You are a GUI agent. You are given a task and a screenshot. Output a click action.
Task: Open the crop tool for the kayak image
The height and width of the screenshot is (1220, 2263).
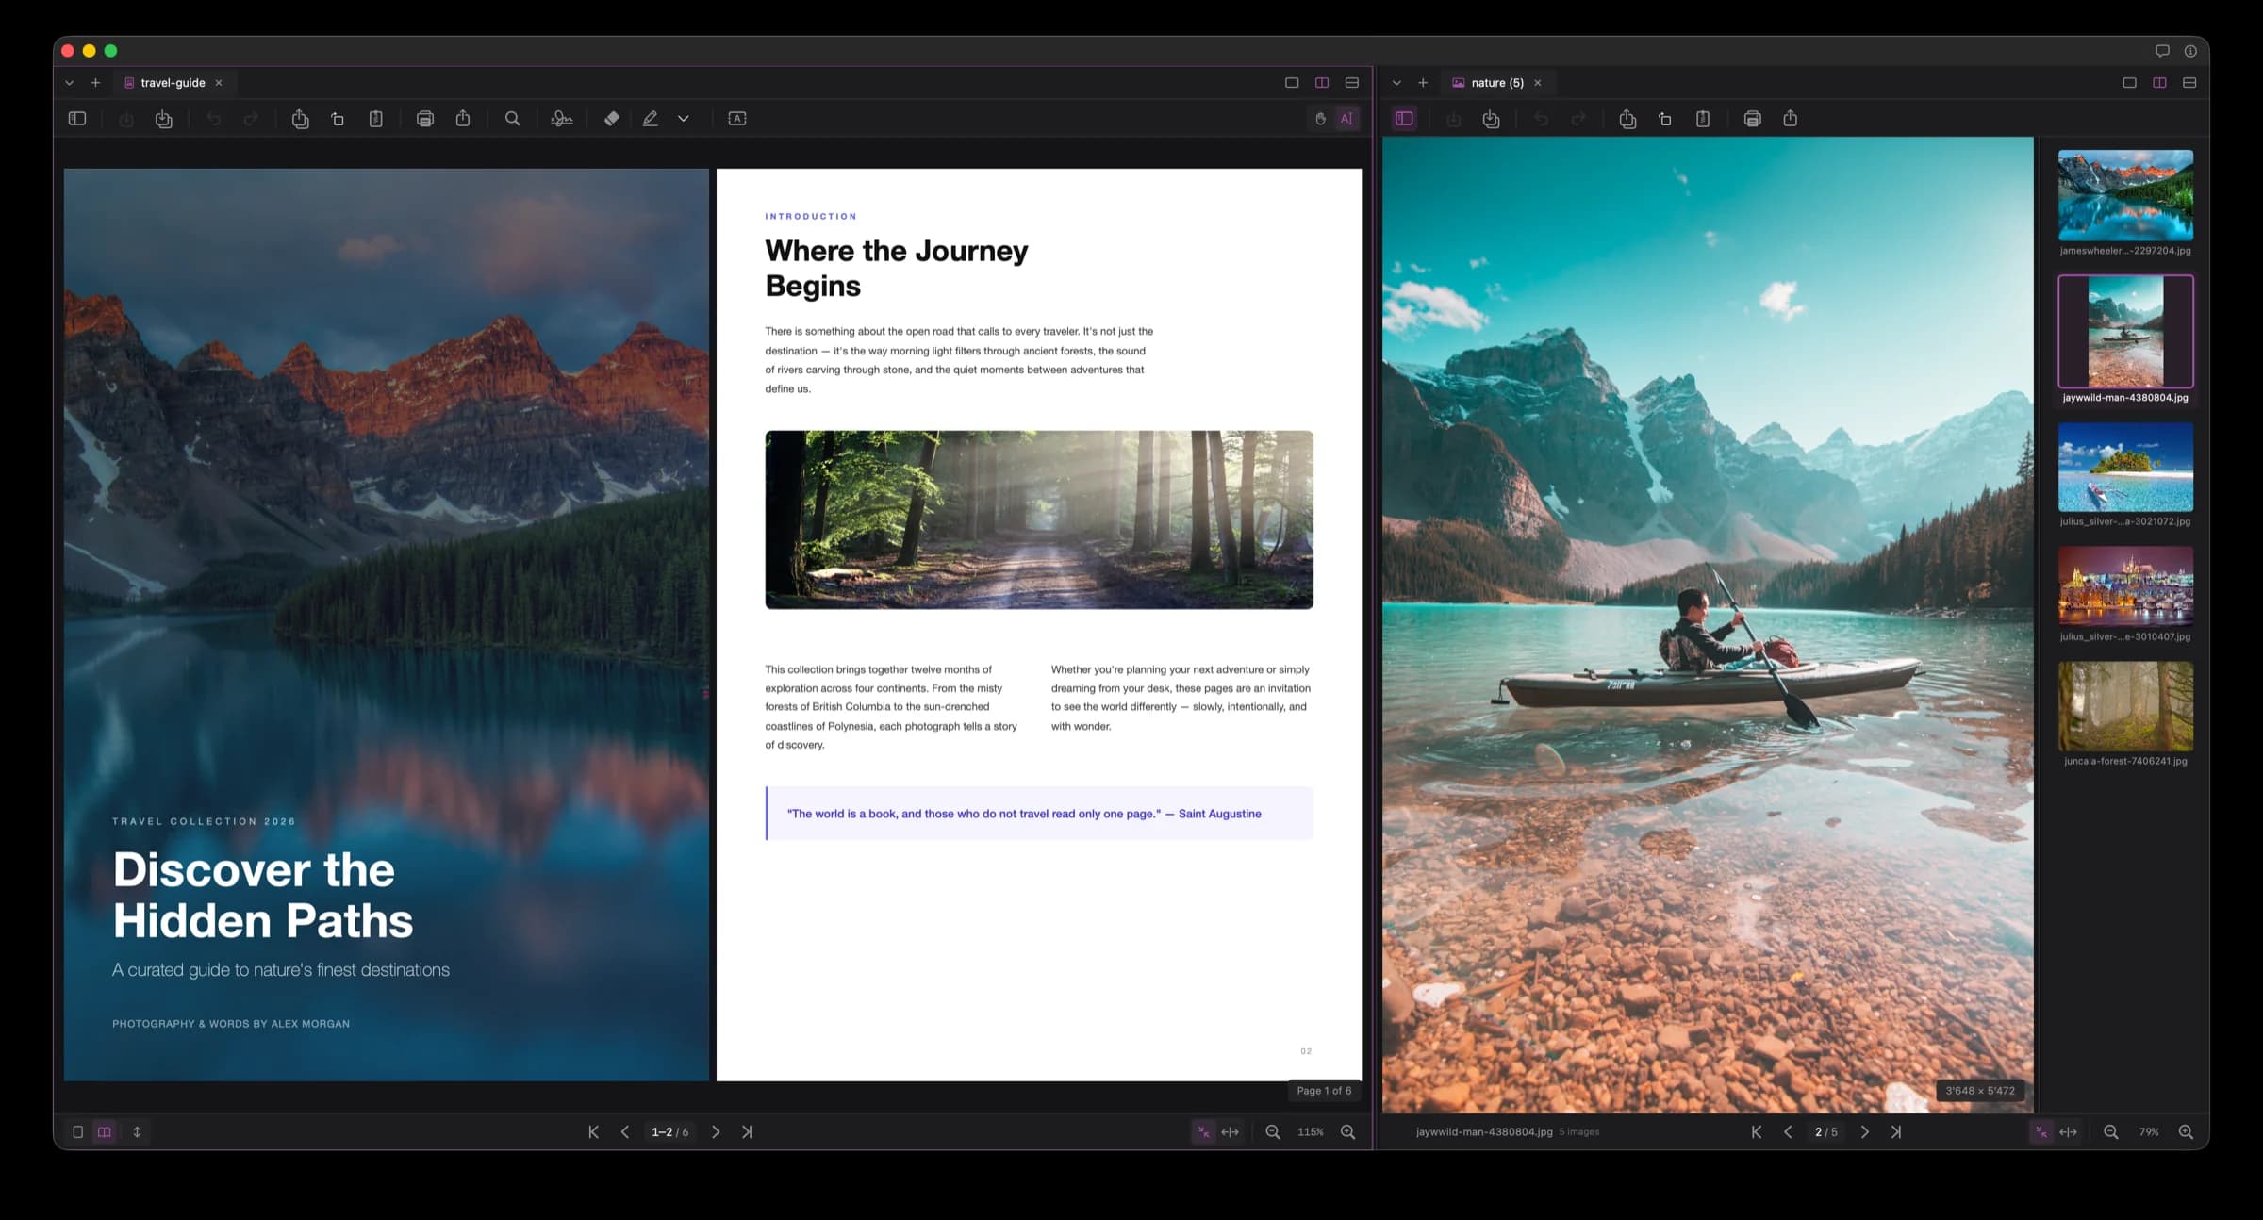click(x=1664, y=118)
